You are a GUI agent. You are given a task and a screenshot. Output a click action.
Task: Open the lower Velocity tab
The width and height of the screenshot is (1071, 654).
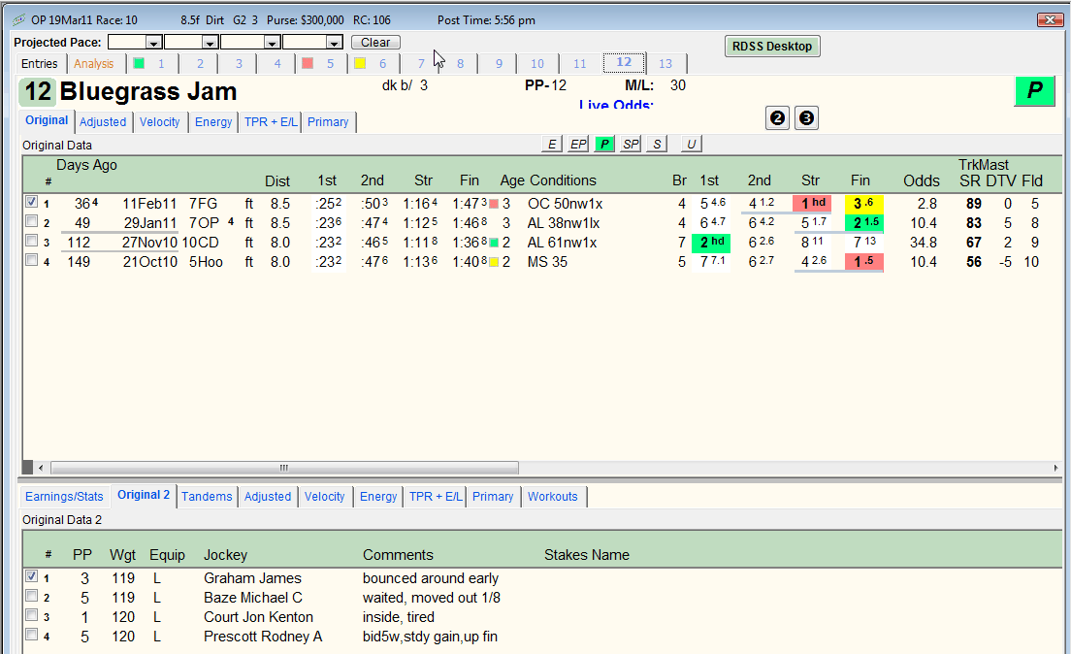[324, 496]
